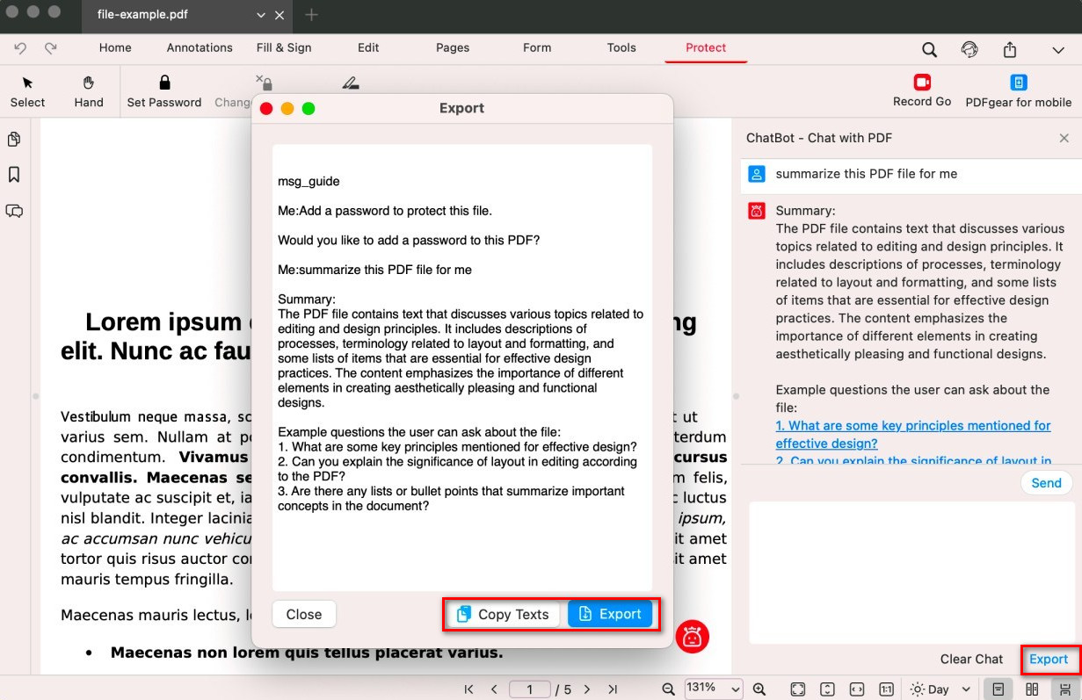Click the Clear Chat button
Screen dimensions: 1082x700
(x=971, y=659)
